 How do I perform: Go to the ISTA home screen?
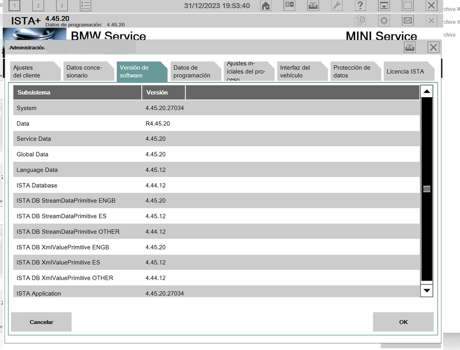tap(266, 6)
